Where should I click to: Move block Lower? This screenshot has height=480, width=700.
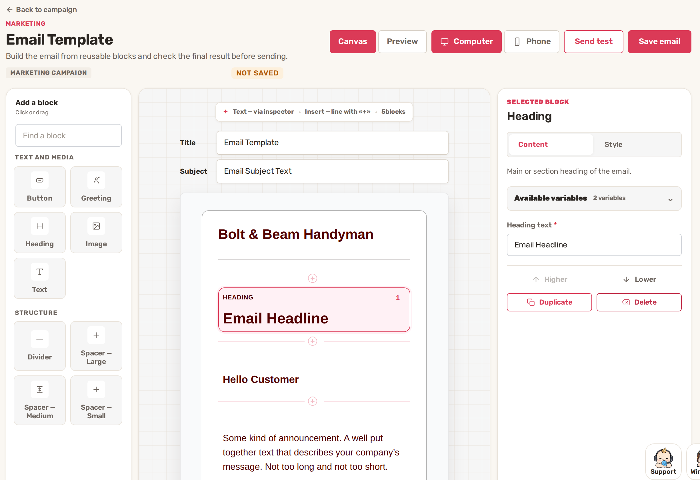tap(639, 279)
